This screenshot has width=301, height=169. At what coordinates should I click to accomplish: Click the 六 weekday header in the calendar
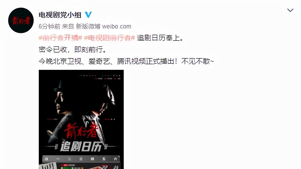115,159
